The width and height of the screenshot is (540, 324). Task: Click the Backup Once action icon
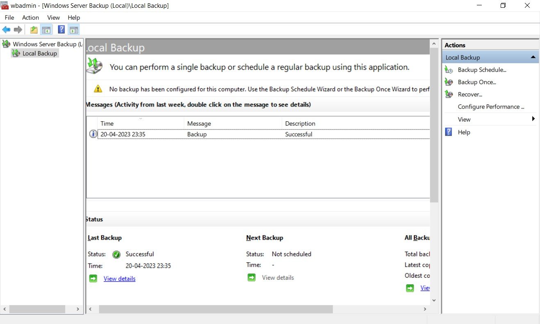point(449,82)
